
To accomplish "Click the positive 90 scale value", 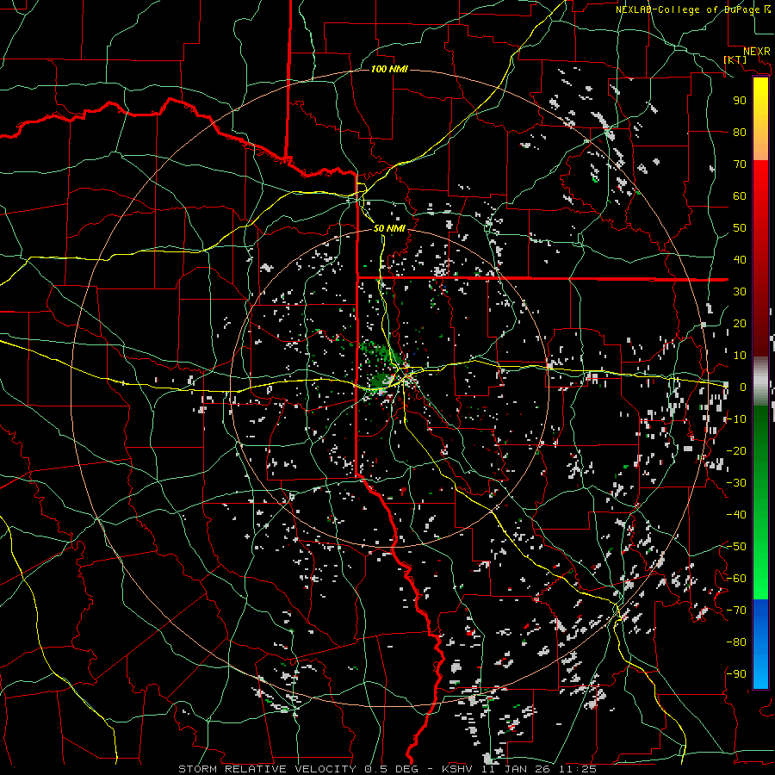I will point(740,101).
